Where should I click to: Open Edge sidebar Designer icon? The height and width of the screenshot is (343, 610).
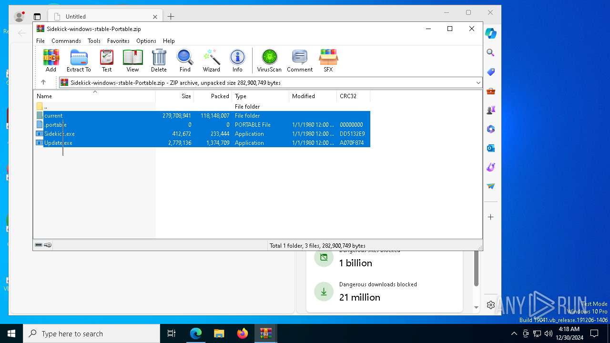tap(490, 167)
